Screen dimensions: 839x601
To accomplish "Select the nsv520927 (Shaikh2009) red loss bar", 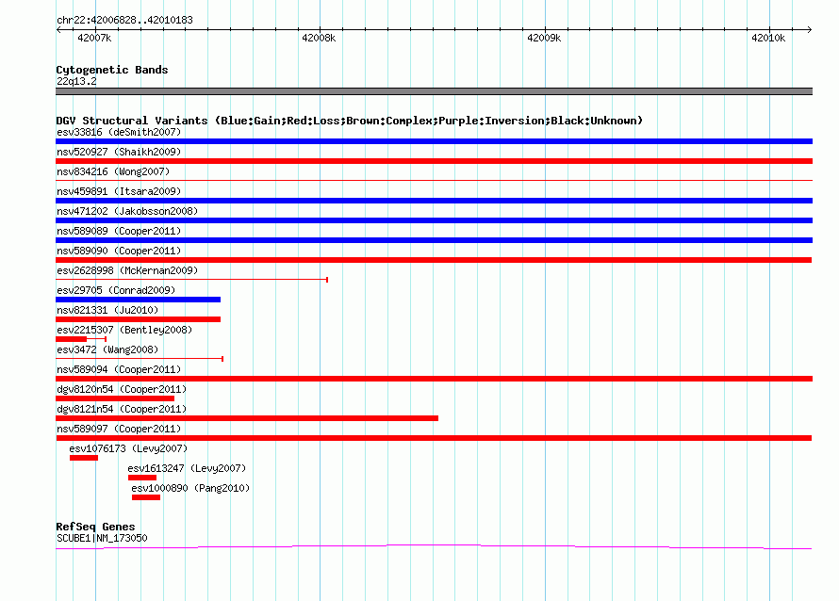I will tap(434, 161).
